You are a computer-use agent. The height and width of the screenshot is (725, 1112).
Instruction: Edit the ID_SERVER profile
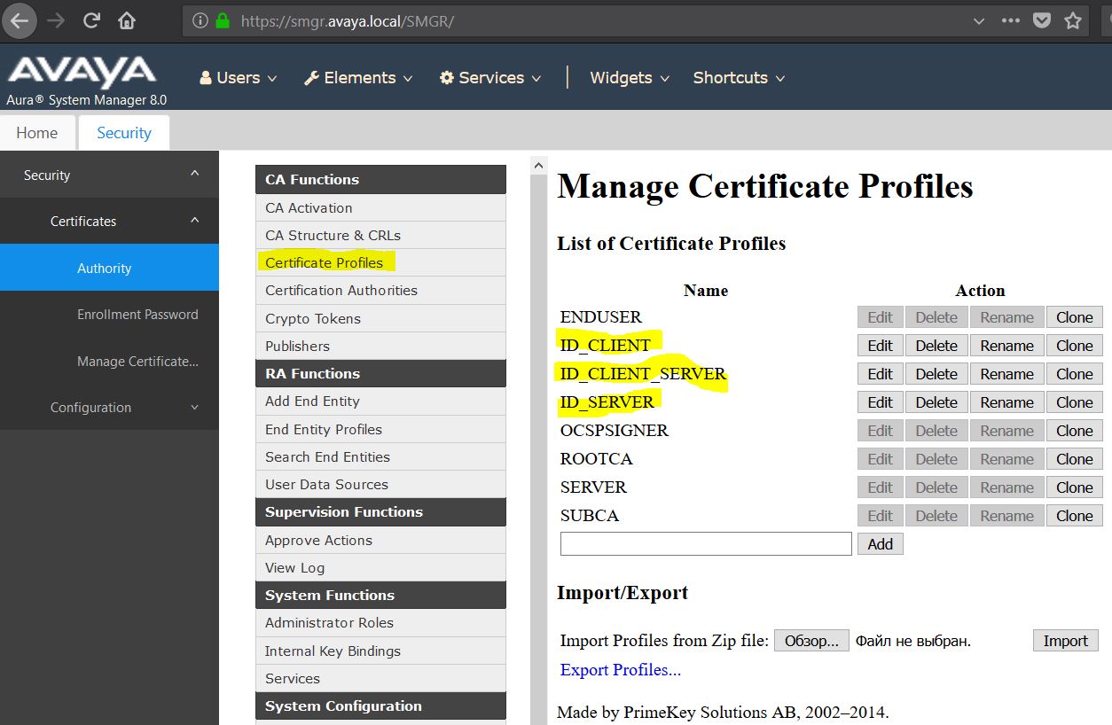click(880, 402)
